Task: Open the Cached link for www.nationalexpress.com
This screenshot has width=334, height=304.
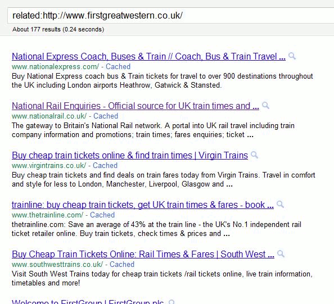Action: coord(118,67)
